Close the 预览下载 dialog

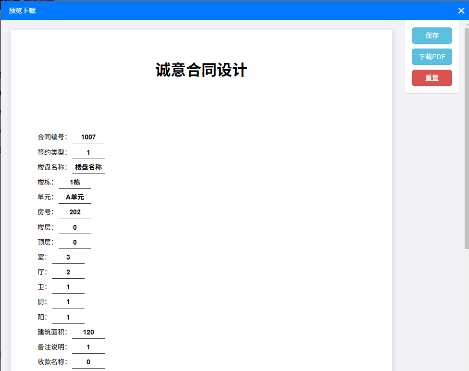click(461, 11)
